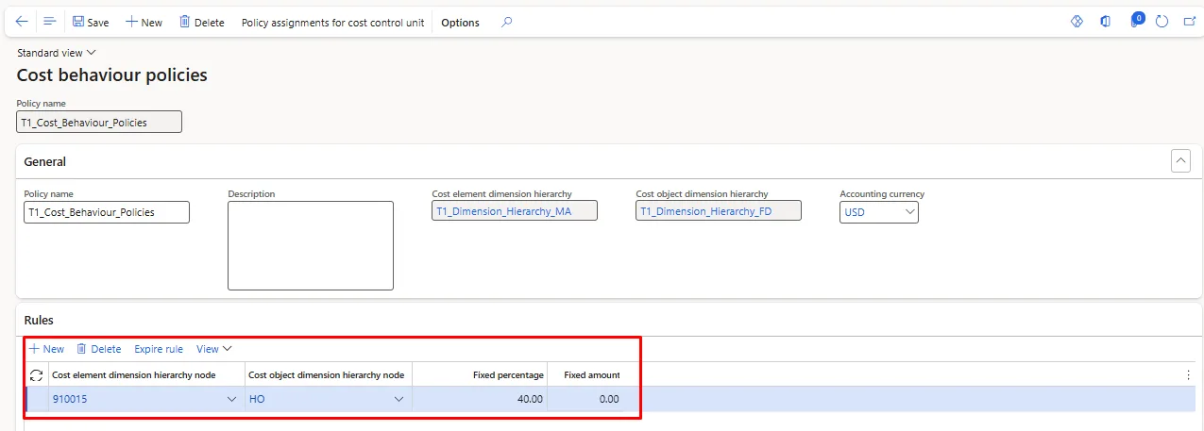Show attachments icon with zero badge

click(x=1136, y=21)
